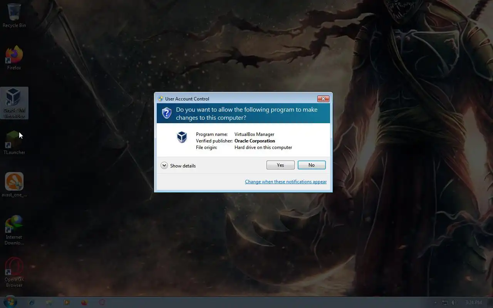Click the file explorer taskbar icon

click(49, 303)
